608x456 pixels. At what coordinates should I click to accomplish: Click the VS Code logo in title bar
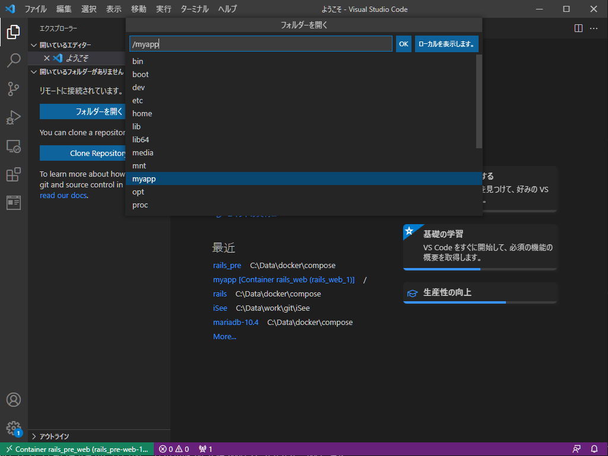point(11,9)
